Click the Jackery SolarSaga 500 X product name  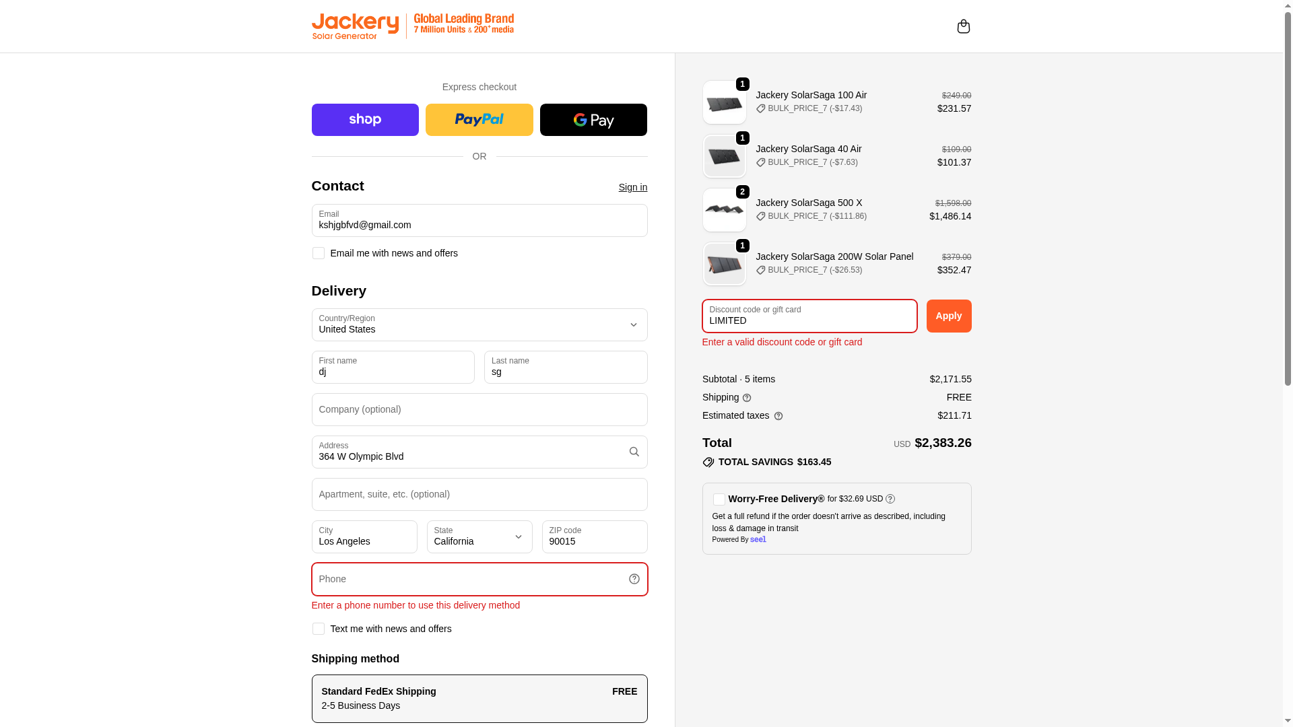(x=809, y=203)
